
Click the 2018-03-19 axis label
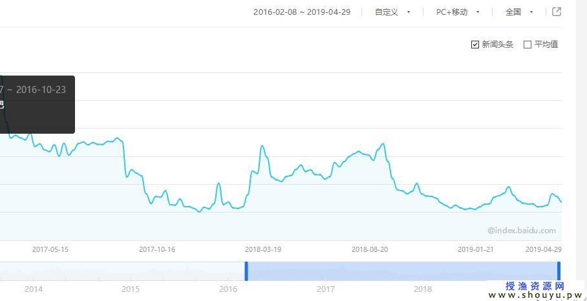click(x=263, y=249)
